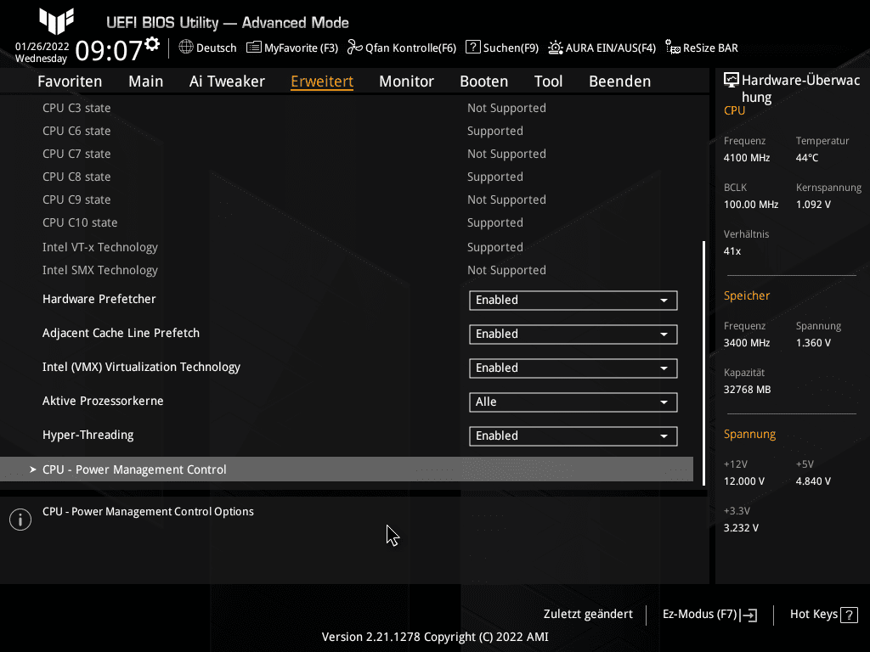Viewport: 870px width, 652px height.
Task: Click the Qfan fan icon
Action: pos(354,48)
